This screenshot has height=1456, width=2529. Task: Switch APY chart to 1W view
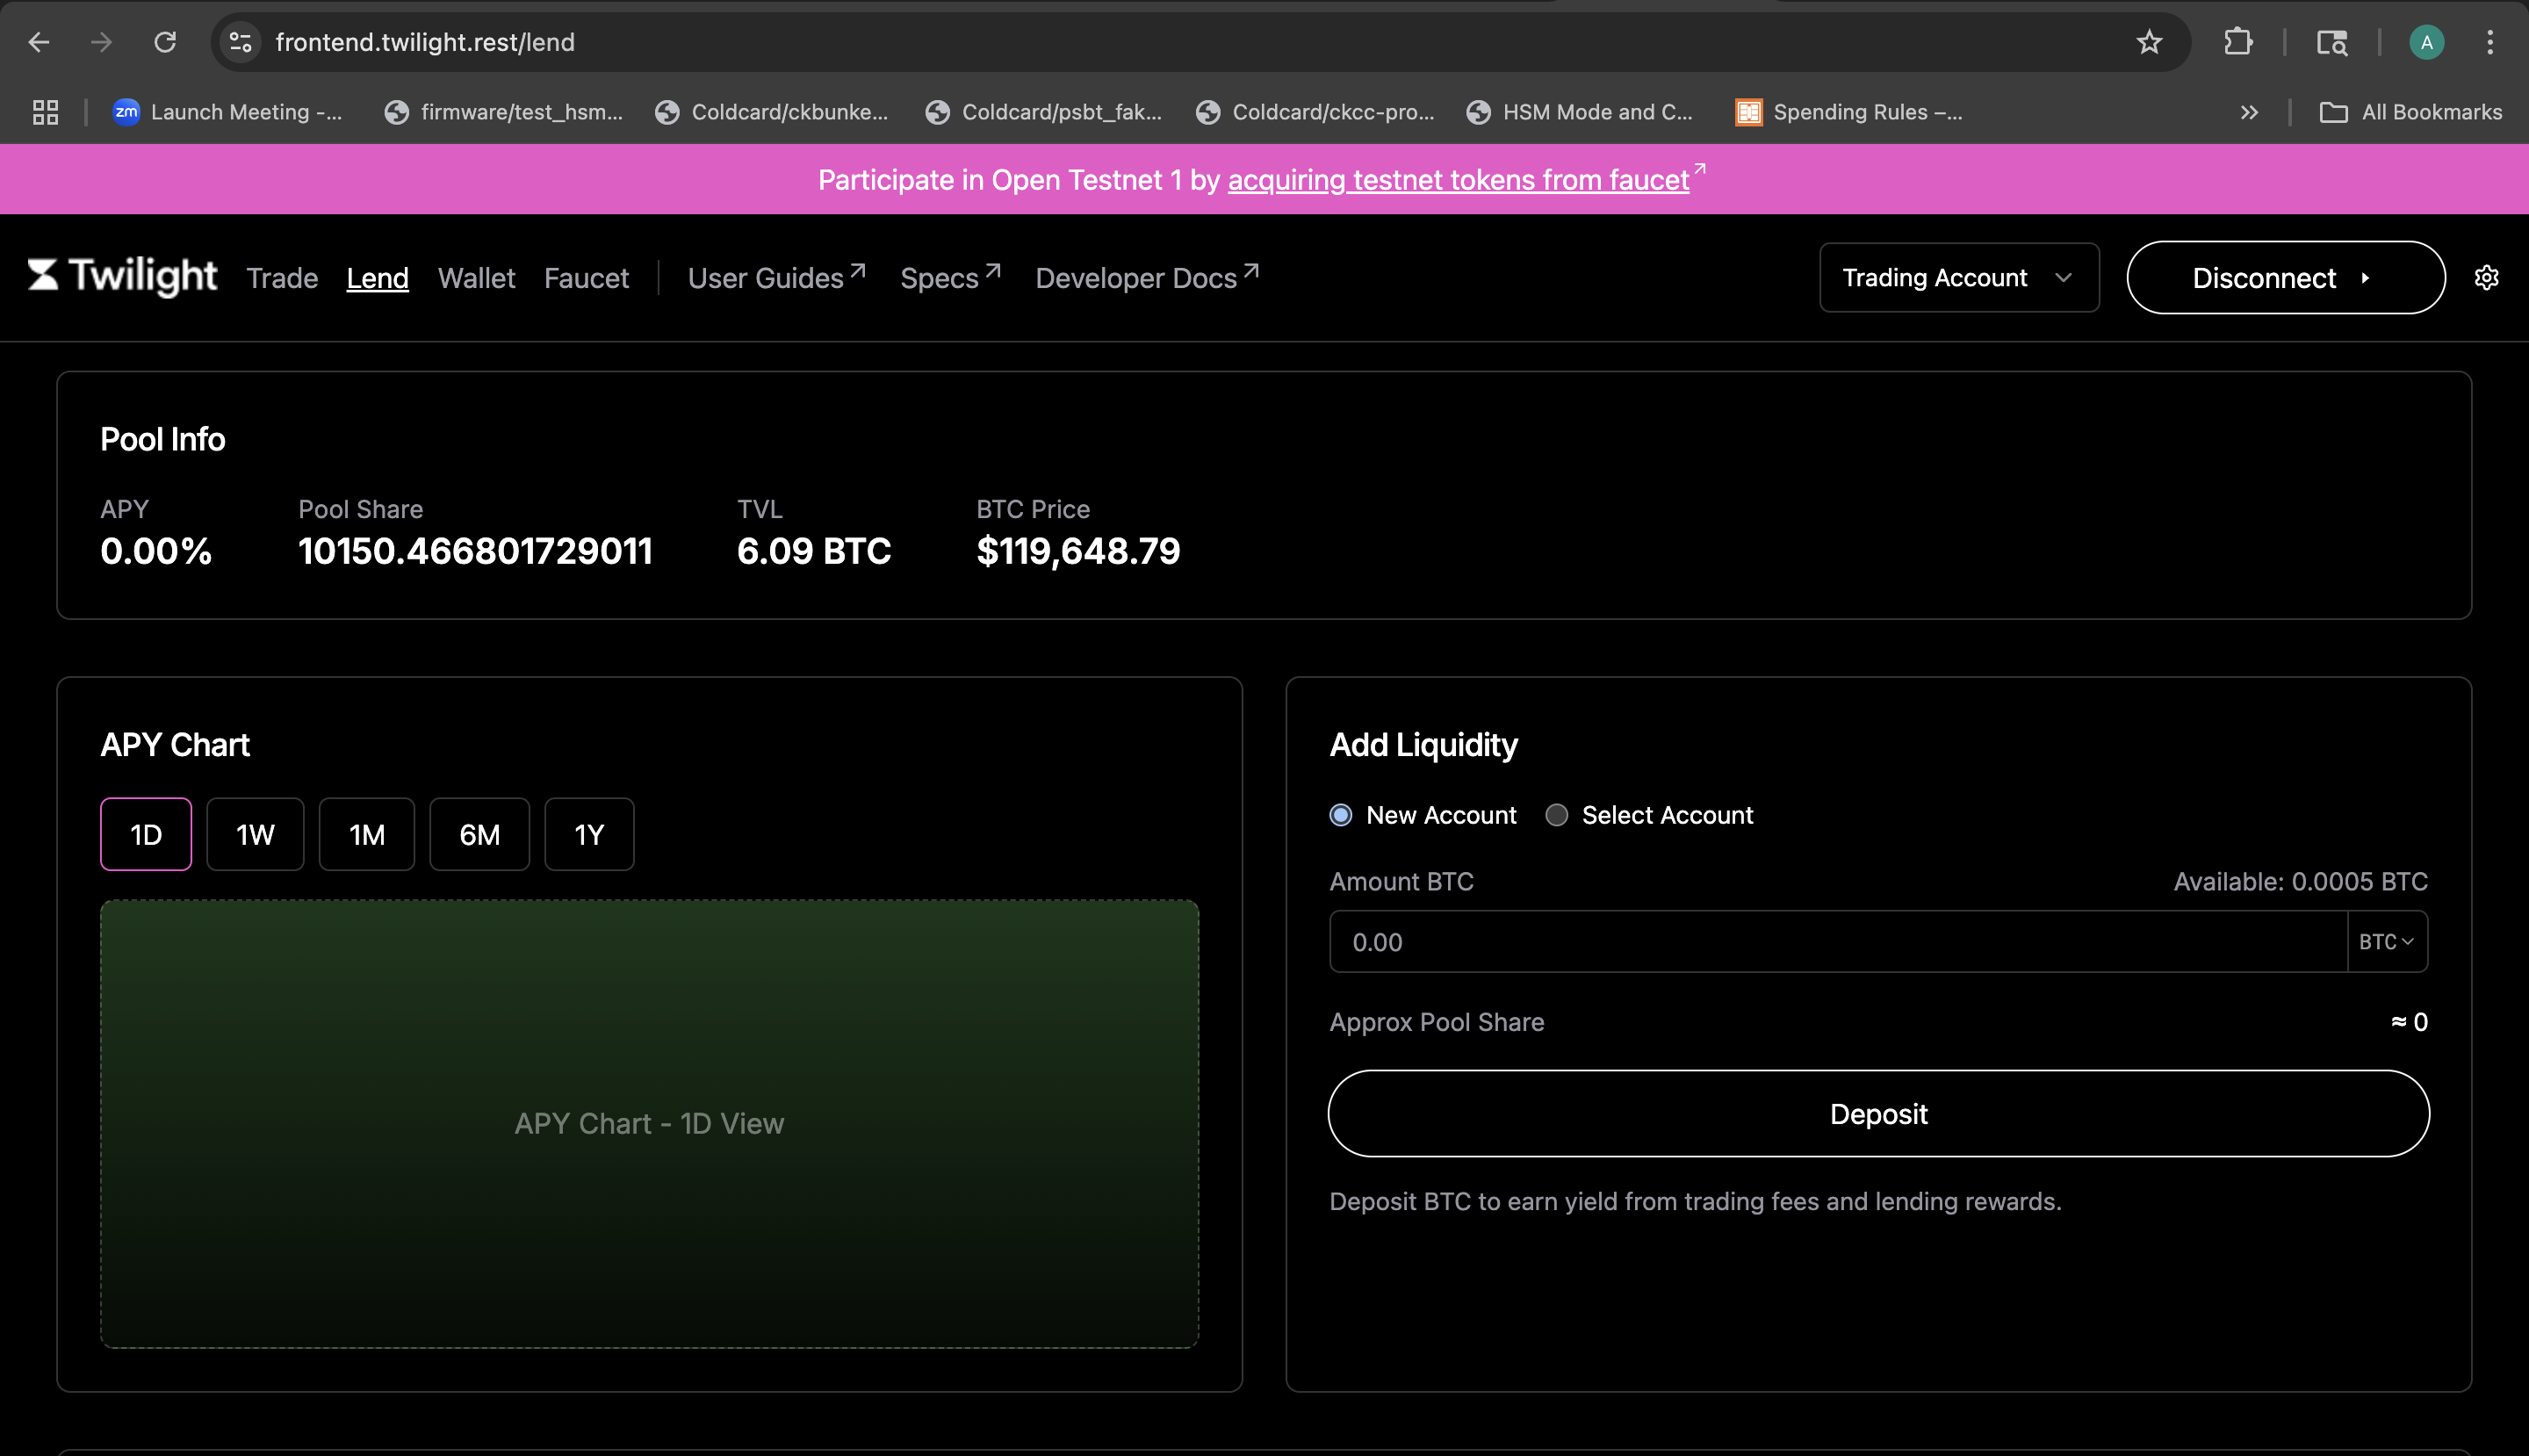[x=255, y=834]
